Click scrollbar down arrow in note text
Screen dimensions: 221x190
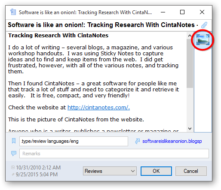coord(190,129)
